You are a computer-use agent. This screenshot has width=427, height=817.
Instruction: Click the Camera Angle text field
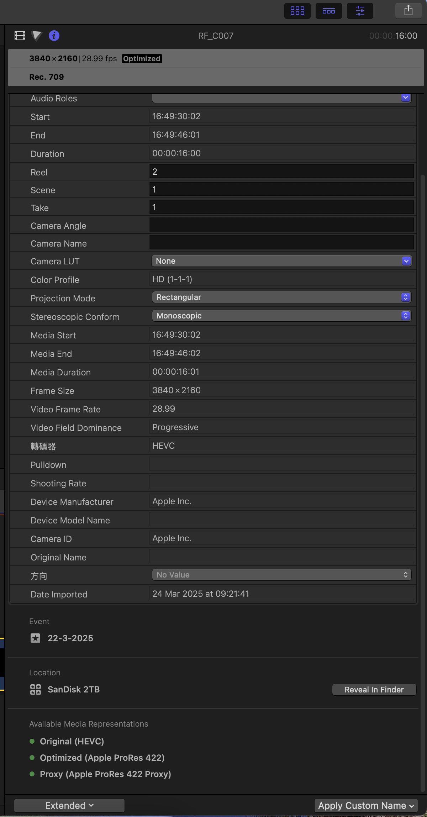[281, 225]
